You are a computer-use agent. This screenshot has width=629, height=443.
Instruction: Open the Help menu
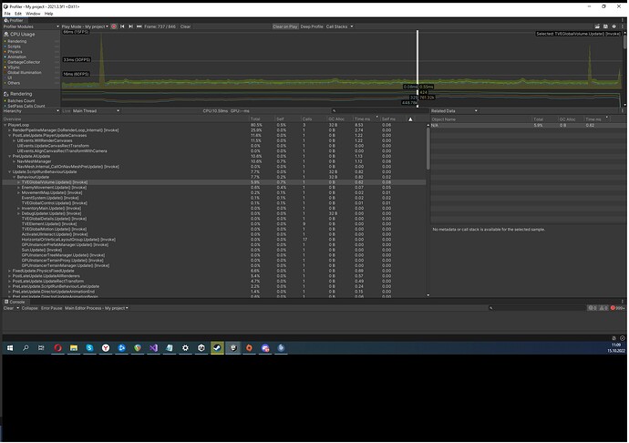click(48, 14)
